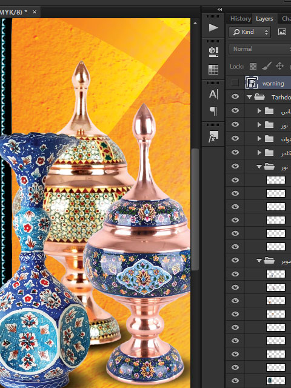Click canvas vertical scrollbar thumb
Screen dimensions: 291x388
(x=195, y=209)
